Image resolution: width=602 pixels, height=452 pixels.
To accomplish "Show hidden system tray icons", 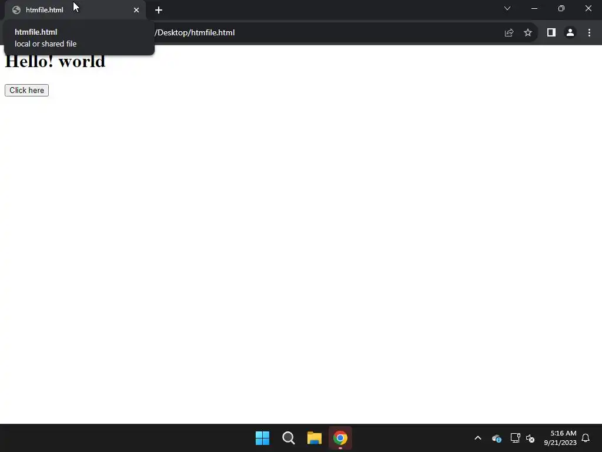I will [478, 438].
